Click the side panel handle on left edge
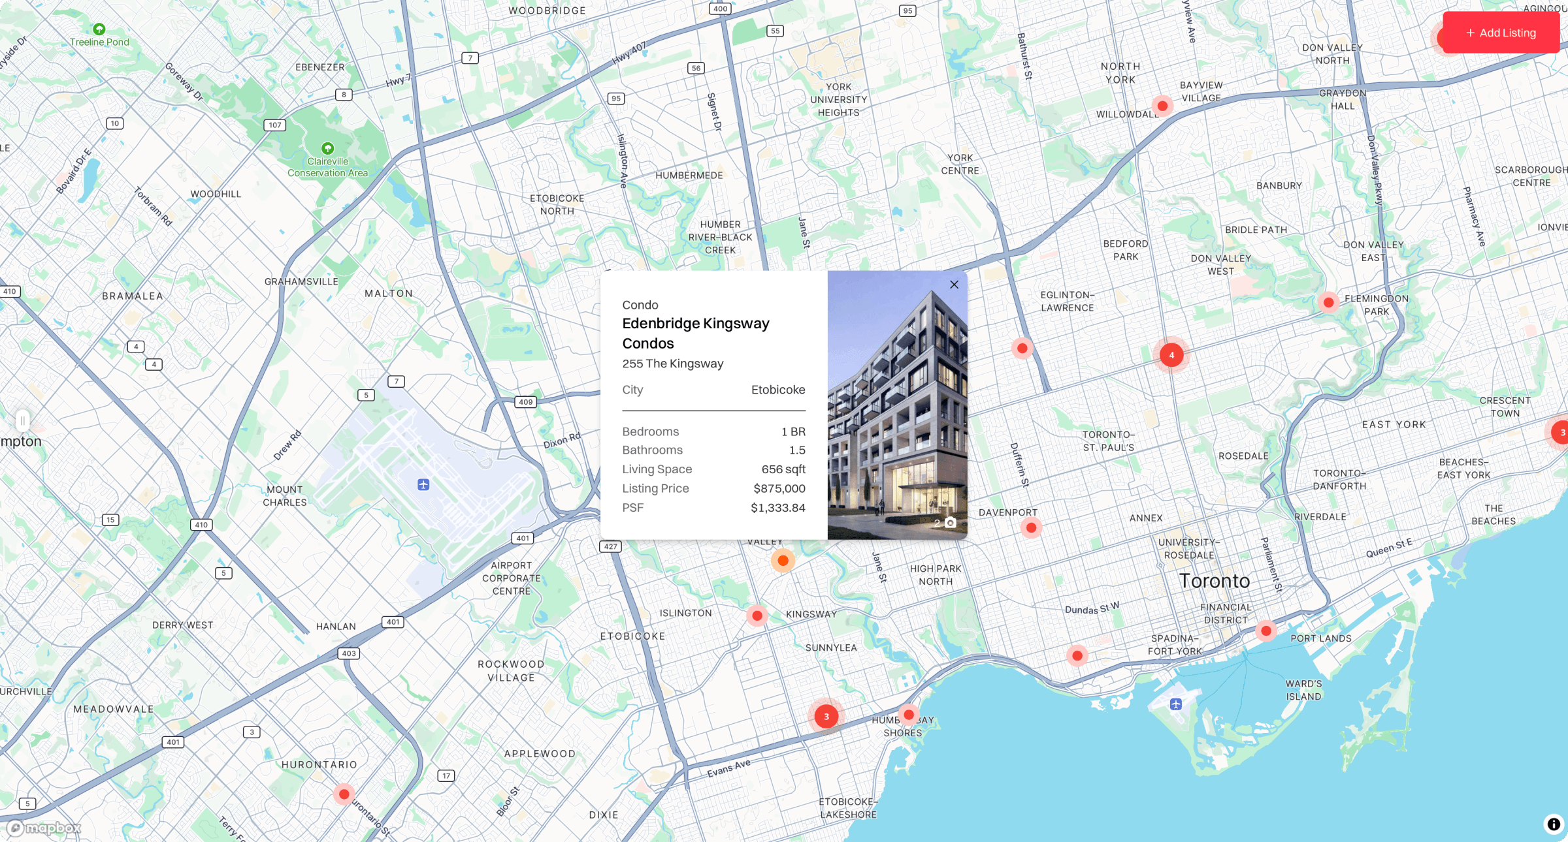This screenshot has width=1568, height=842. click(23, 420)
